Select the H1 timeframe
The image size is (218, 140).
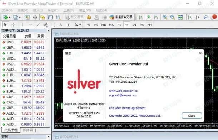[x=119, y=25]
